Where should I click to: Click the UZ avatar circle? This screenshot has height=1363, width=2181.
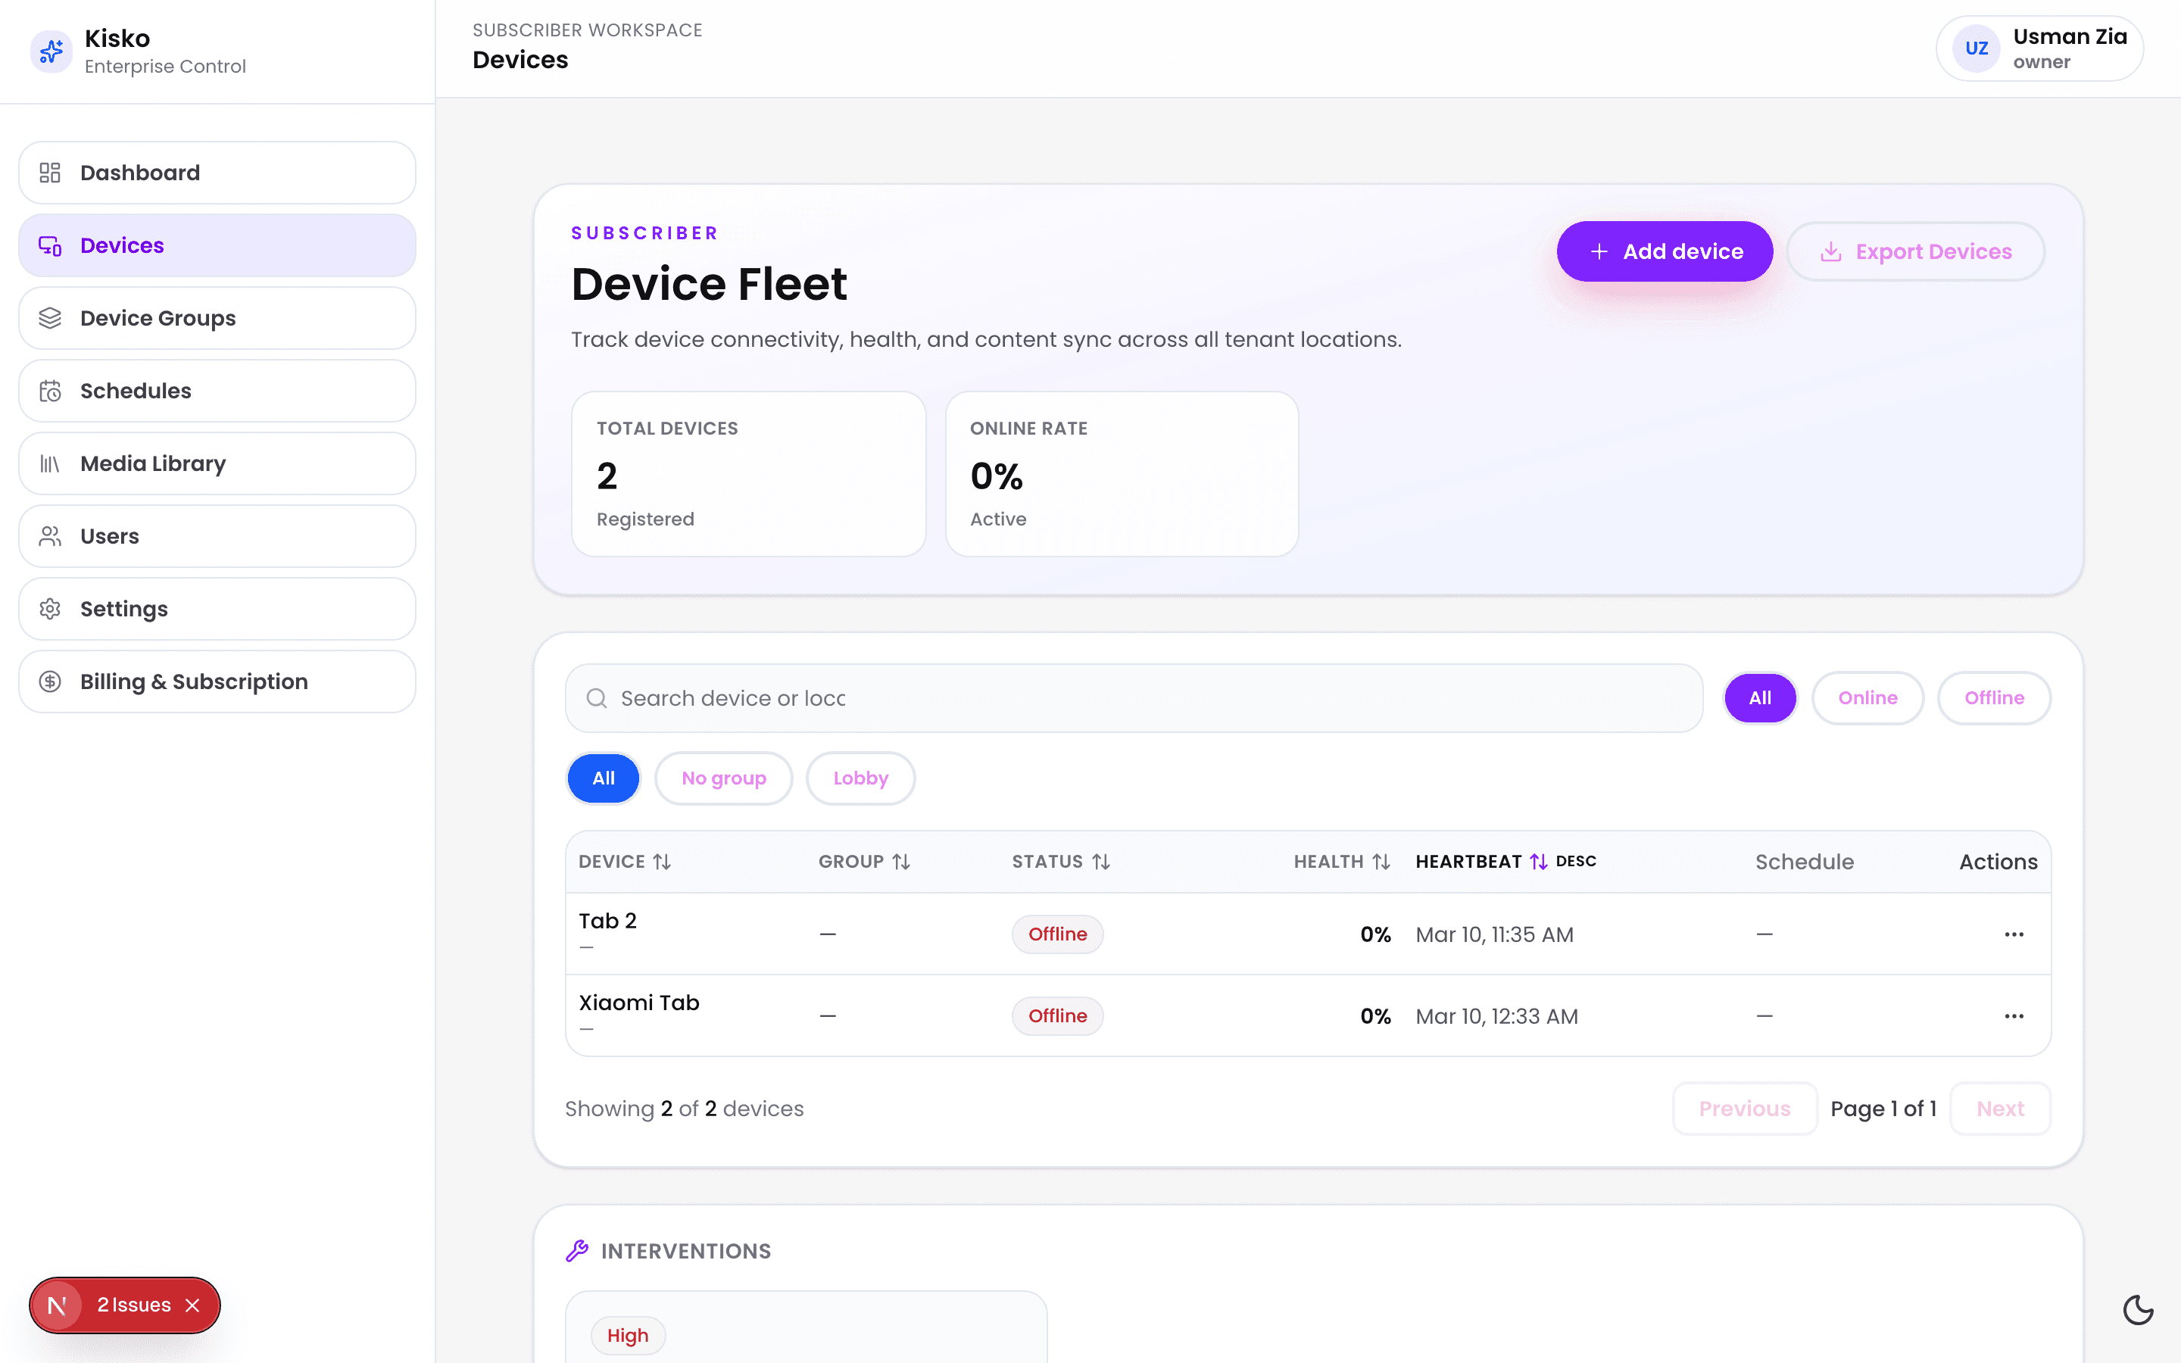click(1977, 48)
